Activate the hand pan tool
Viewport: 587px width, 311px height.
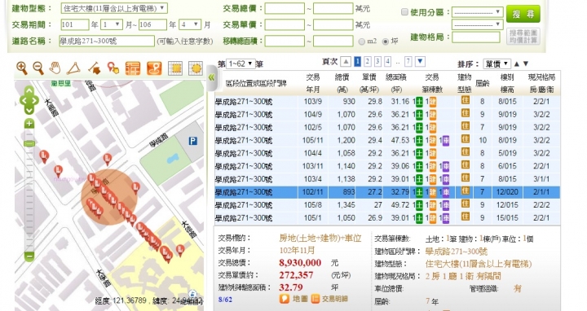pyautogui.click(x=55, y=68)
